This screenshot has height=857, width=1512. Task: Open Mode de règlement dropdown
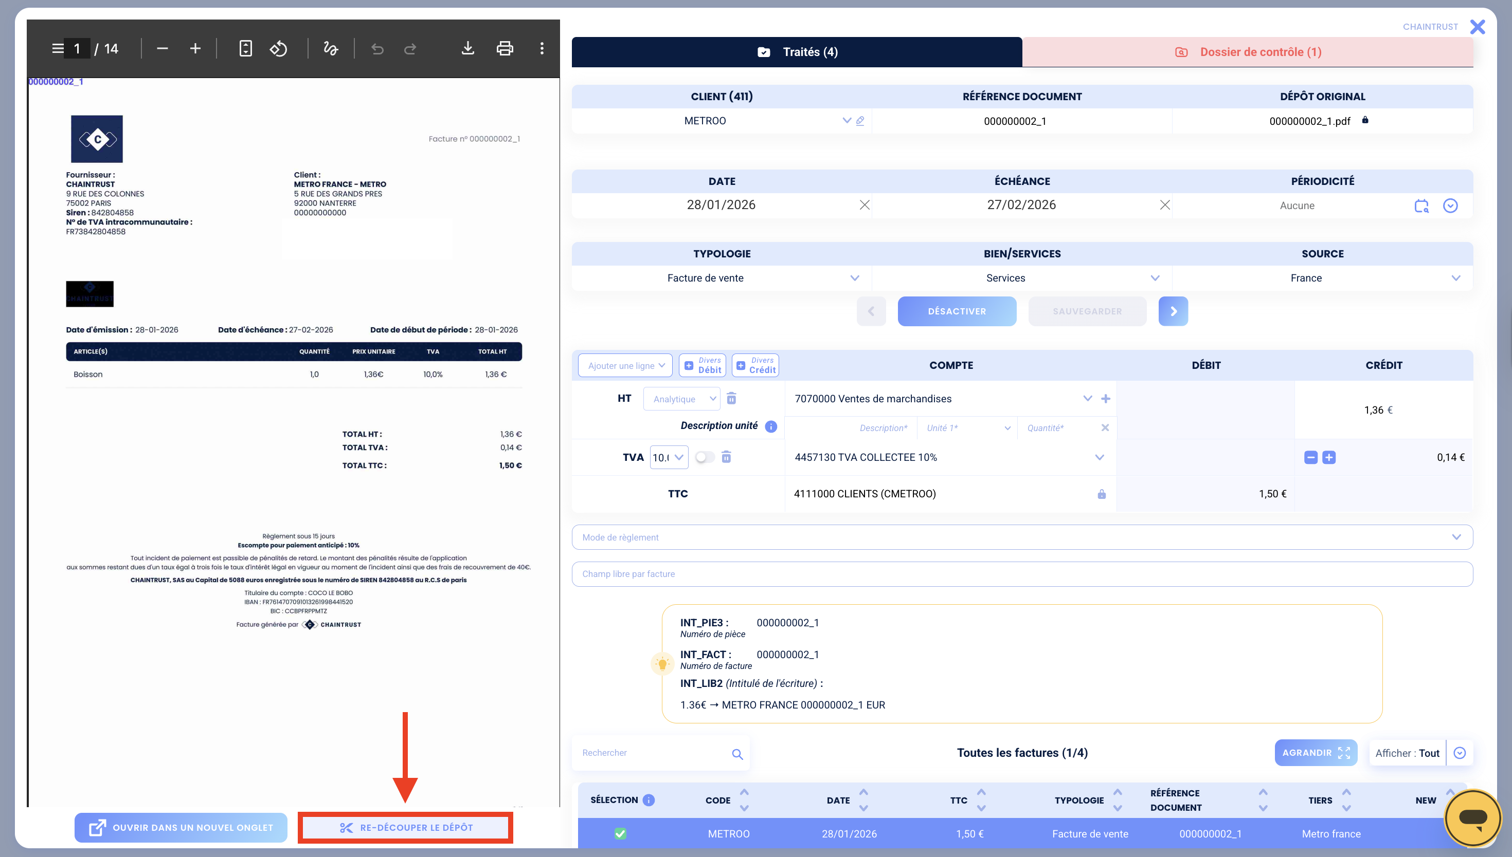pyautogui.click(x=1022, y=537)
